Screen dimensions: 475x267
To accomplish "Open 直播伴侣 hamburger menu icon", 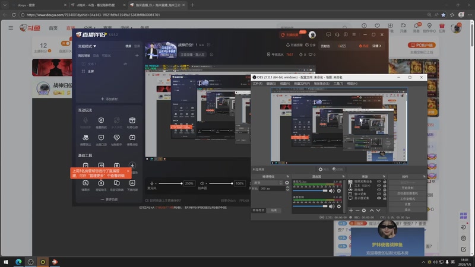I will click(354, 35).
